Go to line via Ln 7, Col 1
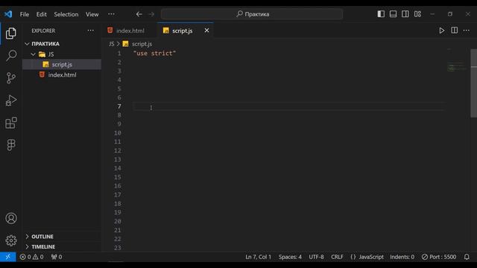This screenshot has height=268, width=477. tap(258, 257)
